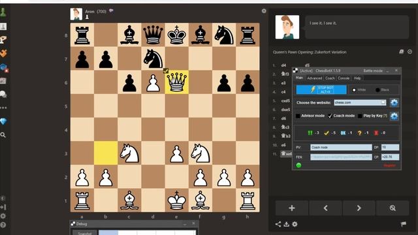
Task: Open chess.com home pawn logo
Action: (3, 12)
